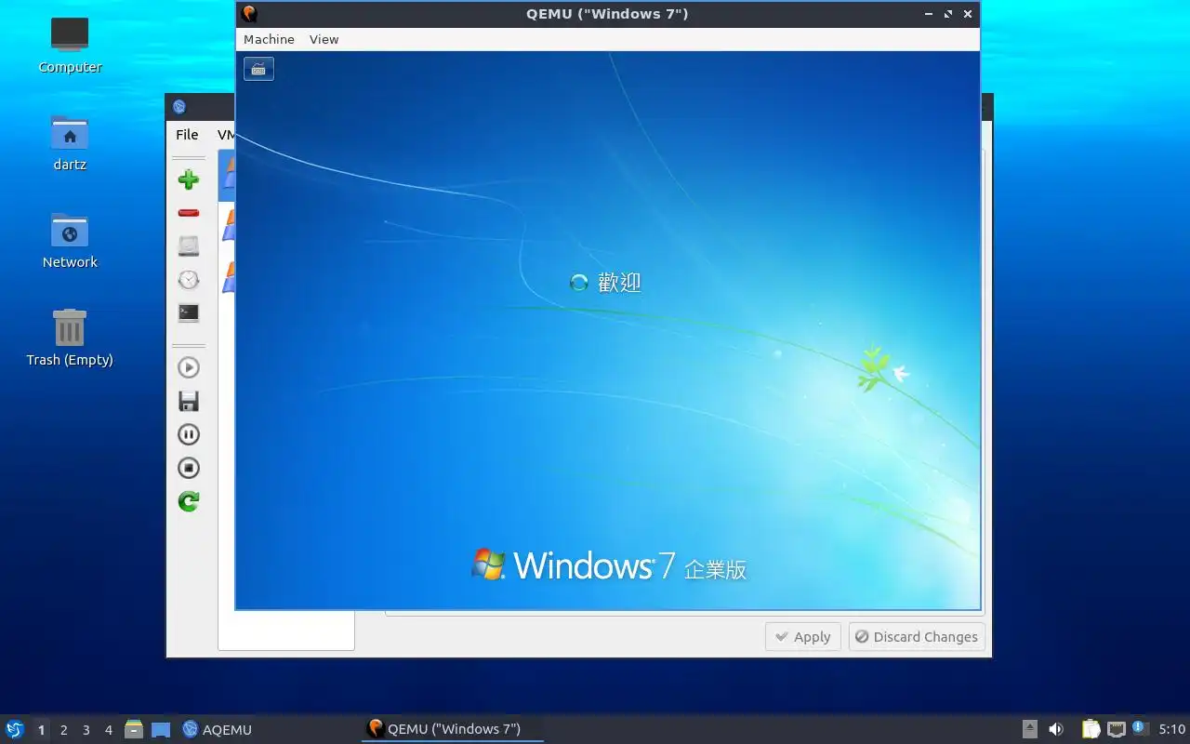
Task: Maximize the QEMU window
Action: pyautogui.click(x=948, y=14)
